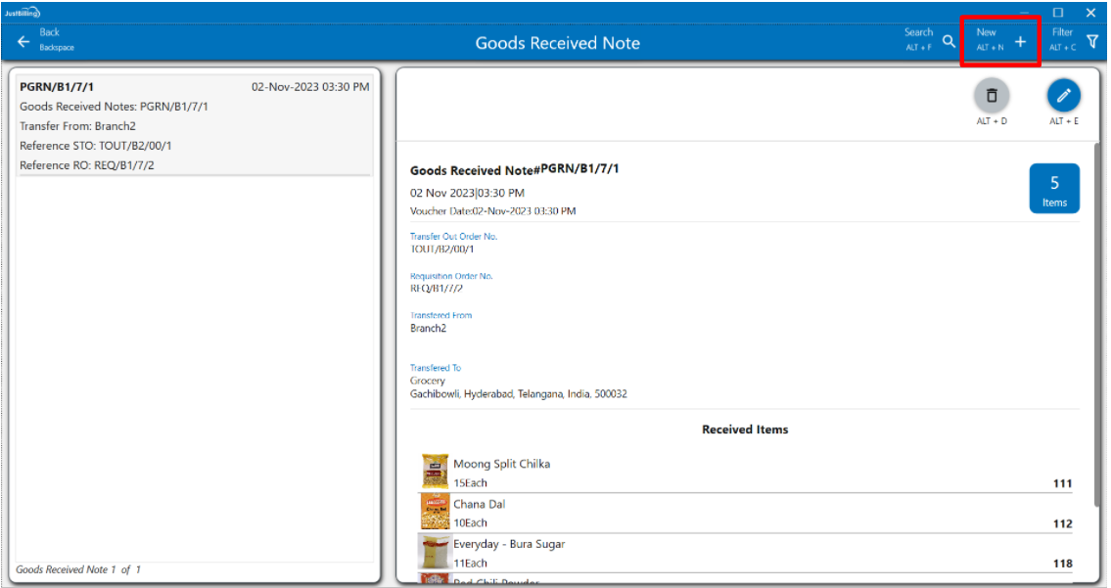The height and width of the screenshot is (588, 1111).
Task: Click Chana Dal product thumbnail
Action: pyautogui.click(x=435, y=512)
